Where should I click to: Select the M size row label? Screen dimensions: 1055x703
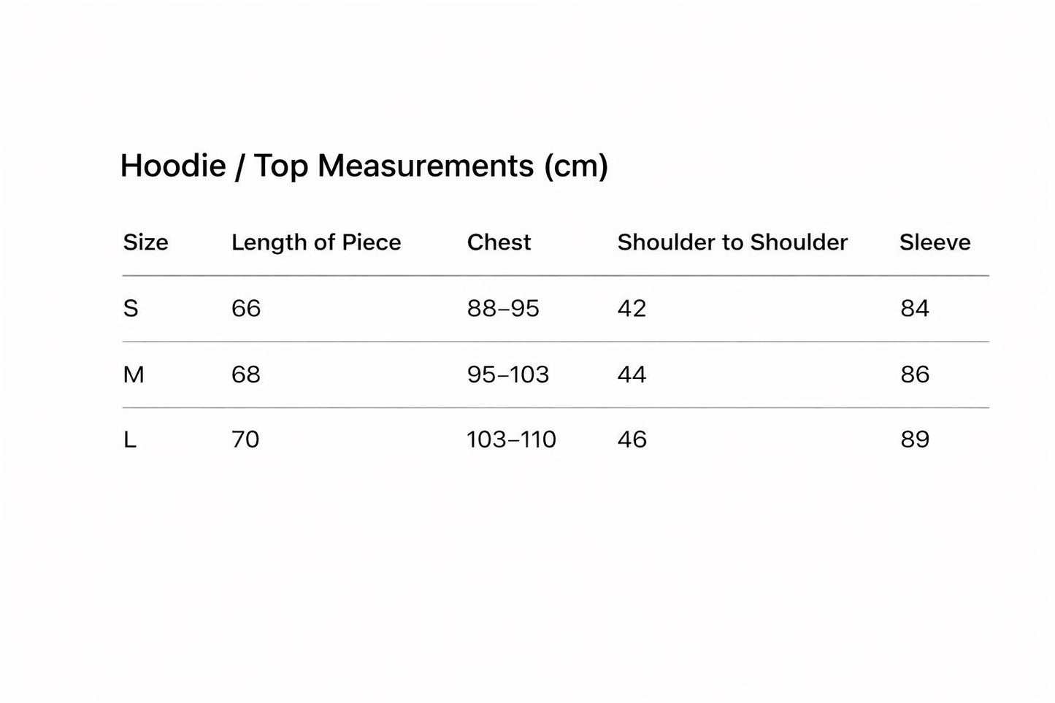[x=134, y=374]
